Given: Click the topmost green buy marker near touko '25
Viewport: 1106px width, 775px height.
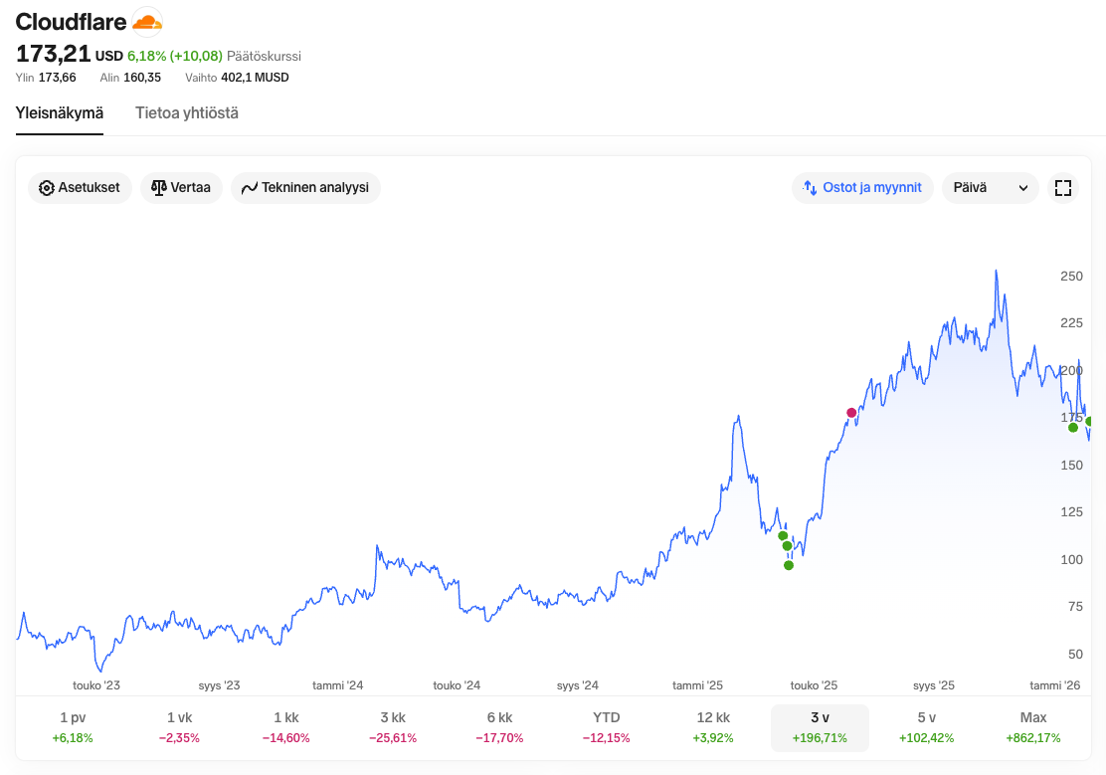Looking at the screenshot, I should click(x=782, y=535).
